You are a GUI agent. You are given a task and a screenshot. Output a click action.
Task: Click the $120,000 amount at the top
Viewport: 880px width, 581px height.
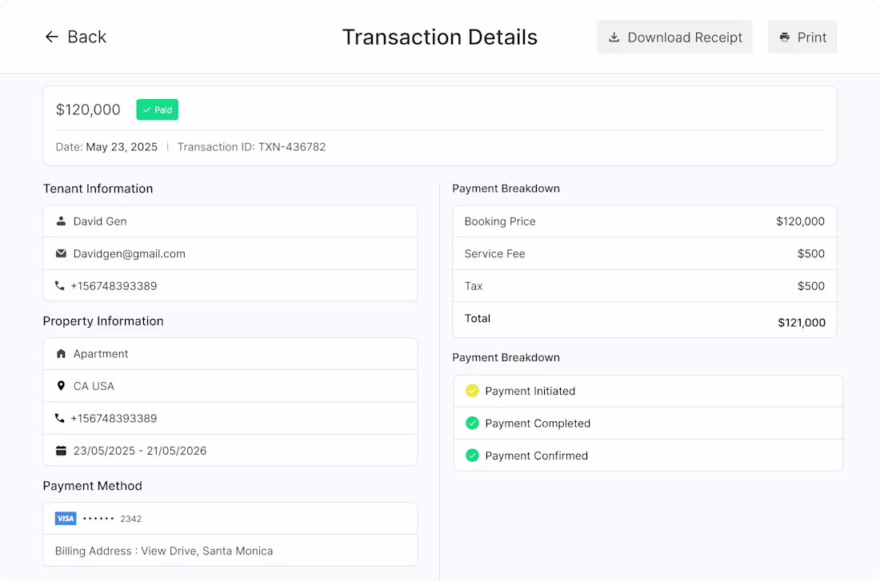pyautogui.click(x=88, y=109)
